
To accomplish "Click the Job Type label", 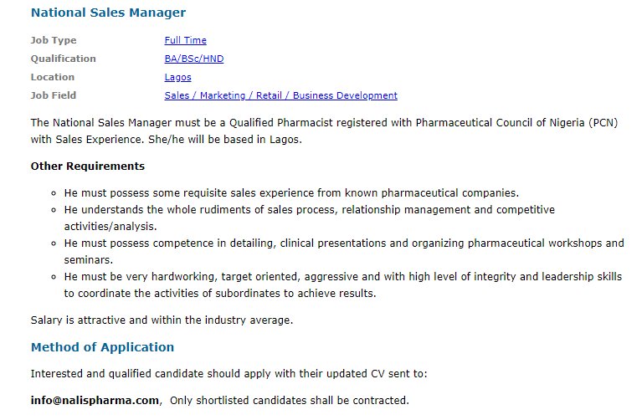I will coord(54,40).
